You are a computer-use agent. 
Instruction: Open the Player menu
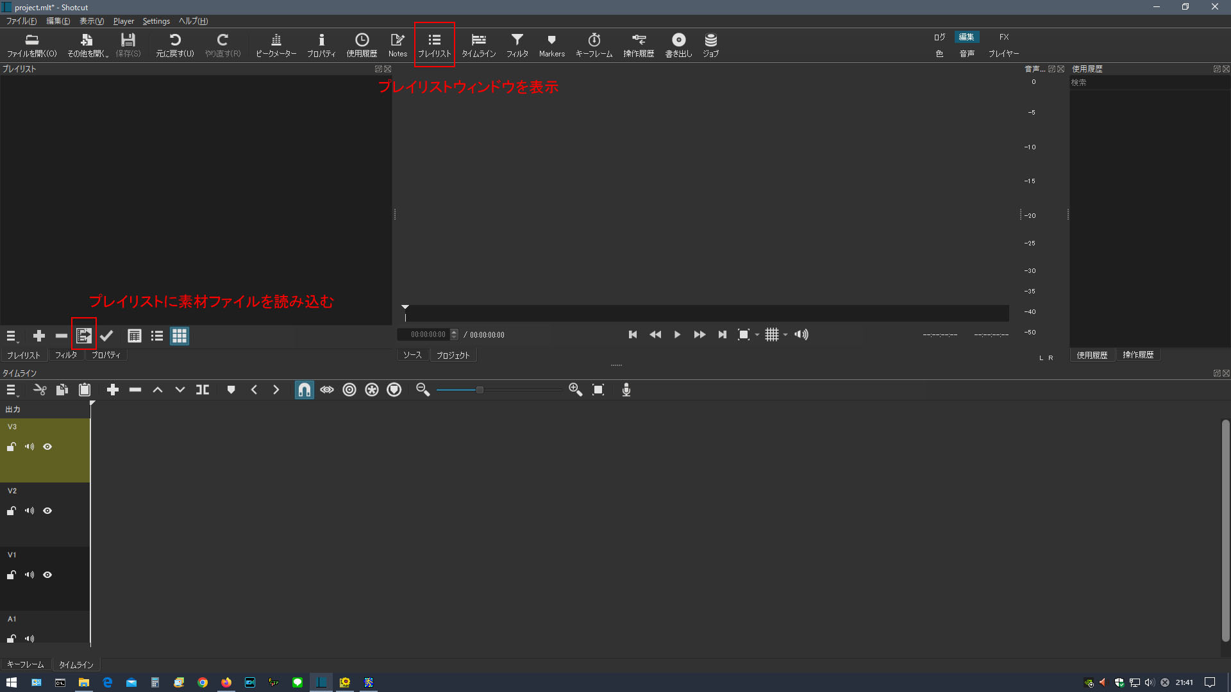point(124,21)
